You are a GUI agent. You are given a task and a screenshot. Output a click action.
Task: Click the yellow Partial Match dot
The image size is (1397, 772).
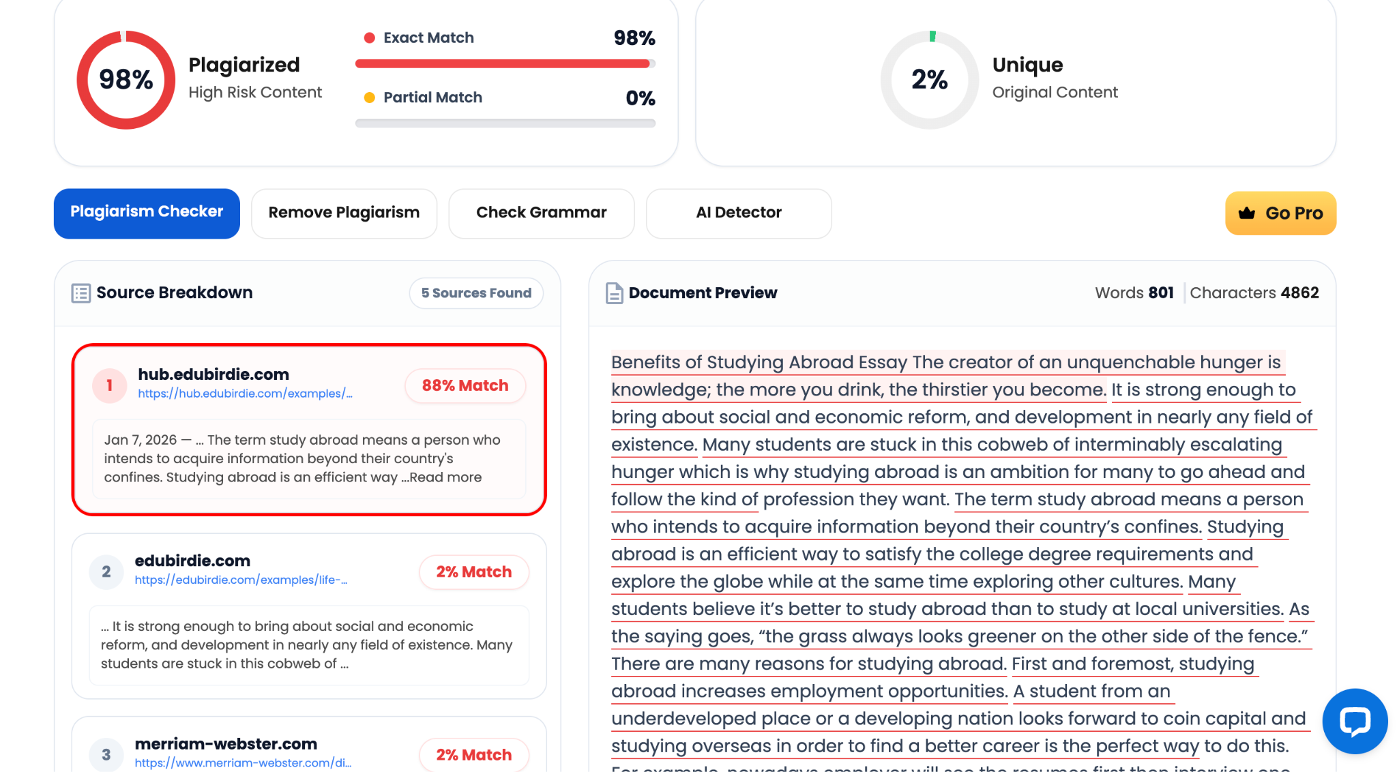(369, 98)
